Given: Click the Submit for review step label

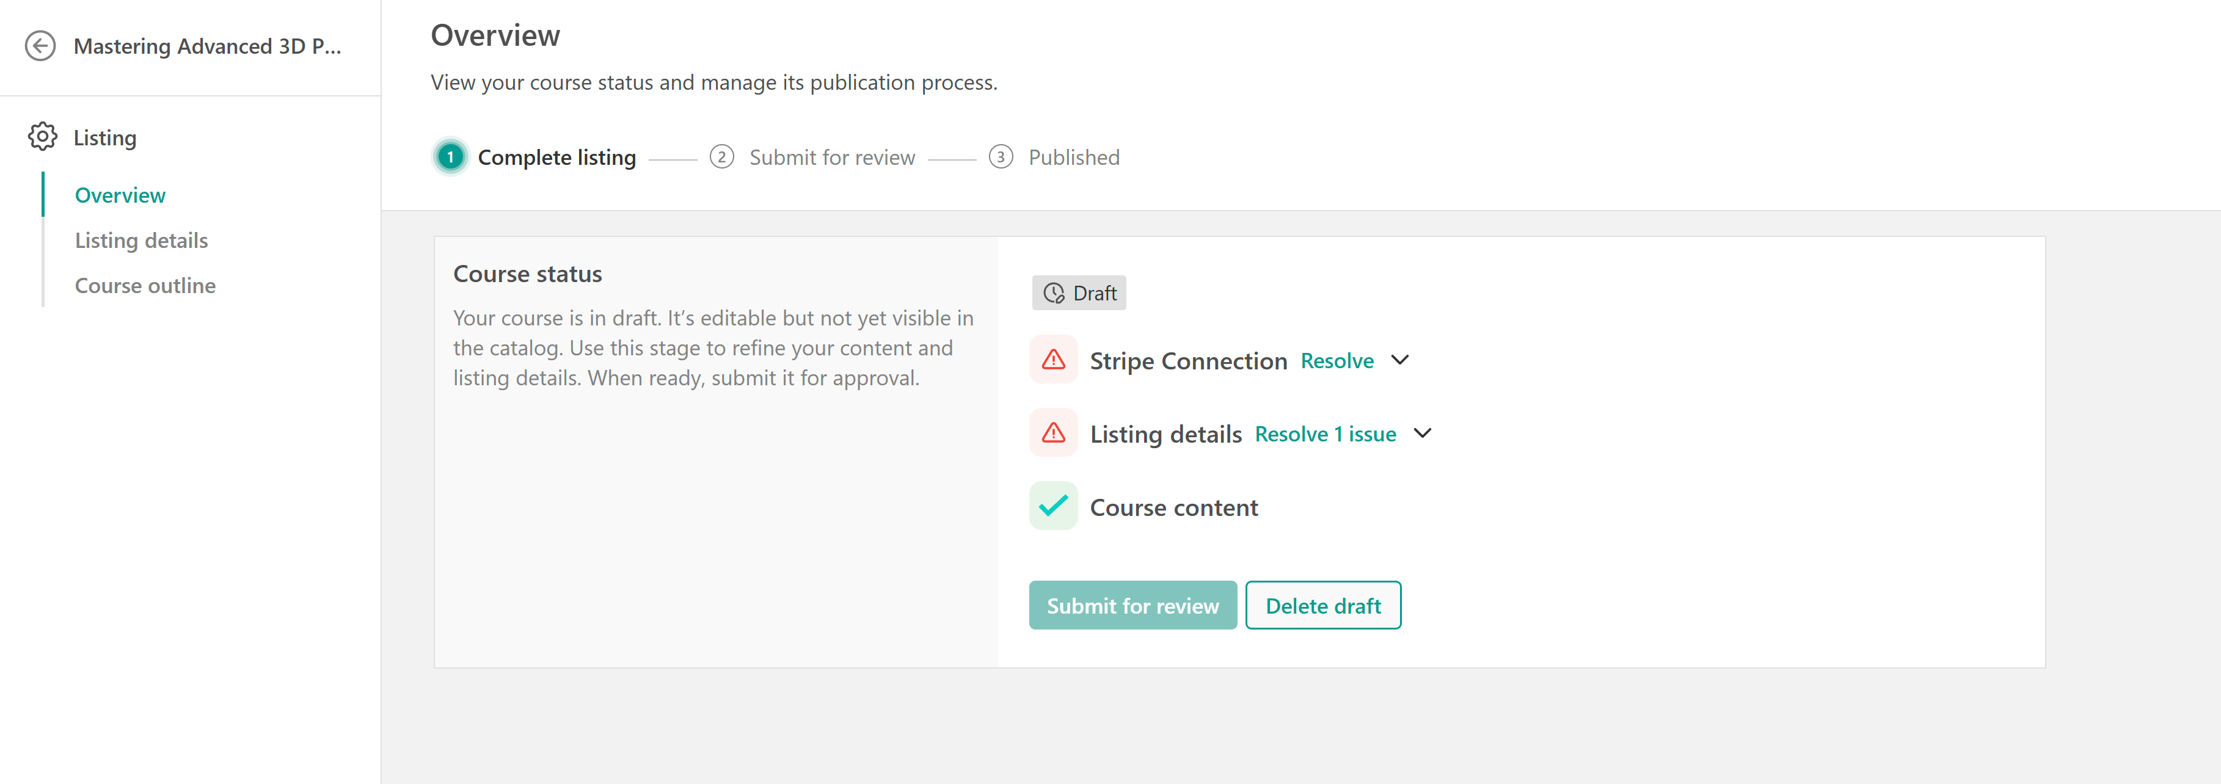Looking at the screenshot, I should [x=831, y=158].
